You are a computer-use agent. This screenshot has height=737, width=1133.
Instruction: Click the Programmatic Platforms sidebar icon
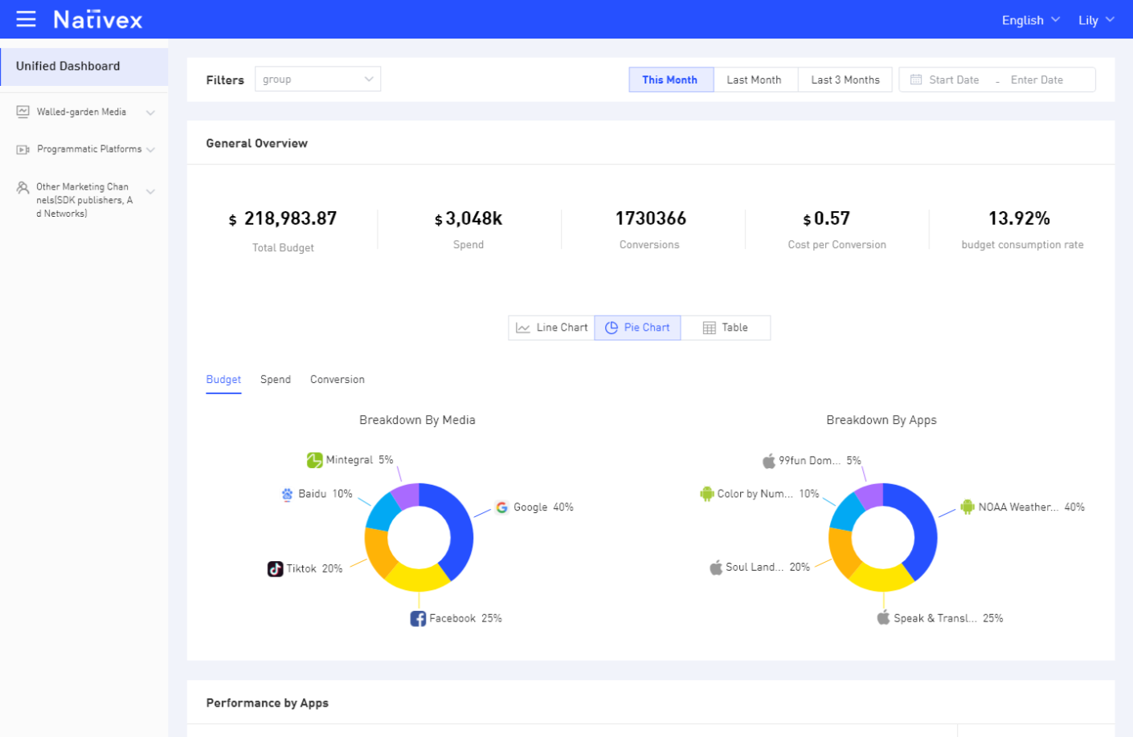[22, 149]
